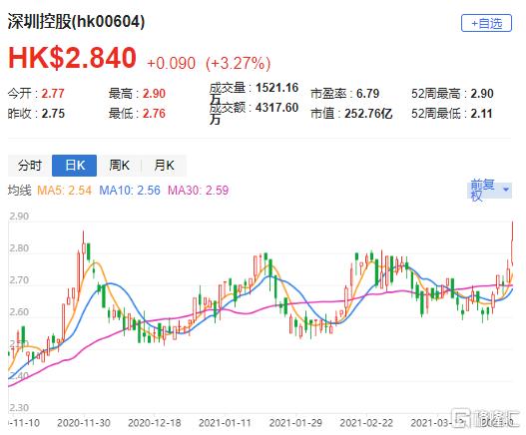Click the 均线 label
Screen dimensions: 526x435
(19, 191)
